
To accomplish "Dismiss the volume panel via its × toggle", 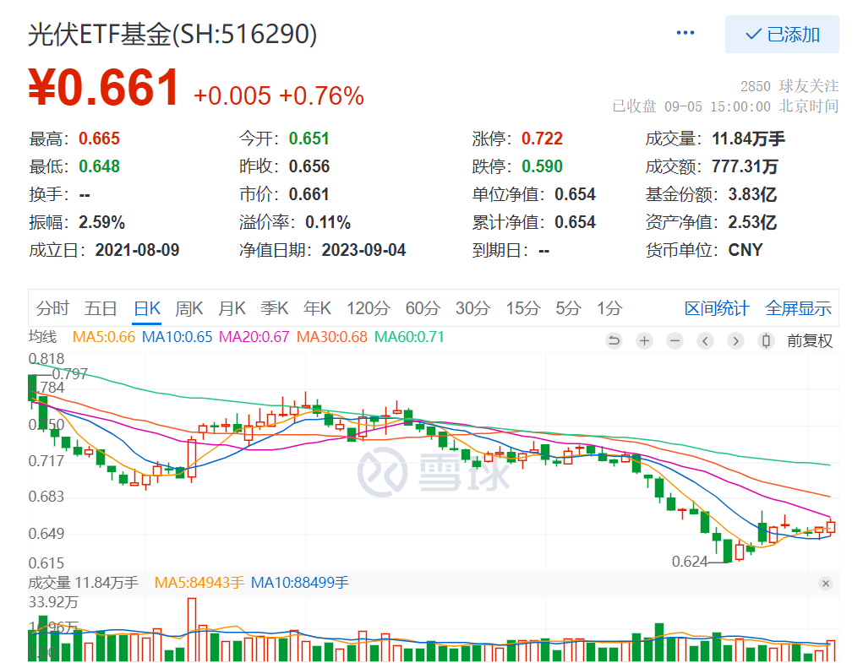I will pos(825,584).
